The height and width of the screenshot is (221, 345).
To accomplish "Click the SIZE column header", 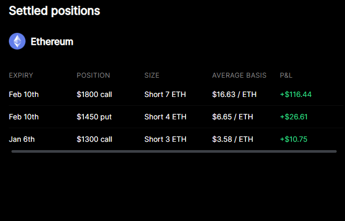I will [152, 75].
